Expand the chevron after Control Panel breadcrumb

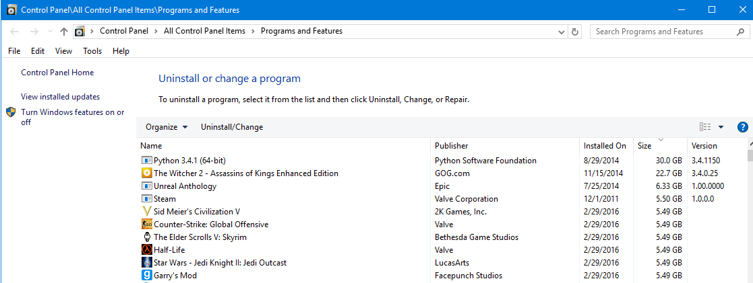[x=155, y=31]
